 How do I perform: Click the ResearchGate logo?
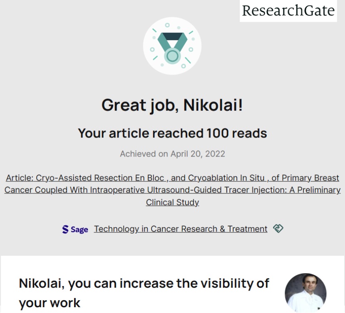tap(288, 11)
